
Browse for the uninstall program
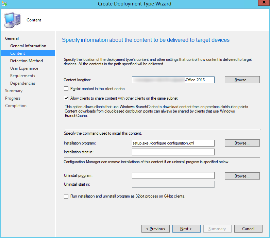click(x=242, y=176)
